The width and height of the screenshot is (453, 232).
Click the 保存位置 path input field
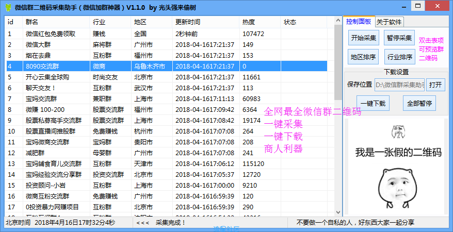click(x=399, y=85)
